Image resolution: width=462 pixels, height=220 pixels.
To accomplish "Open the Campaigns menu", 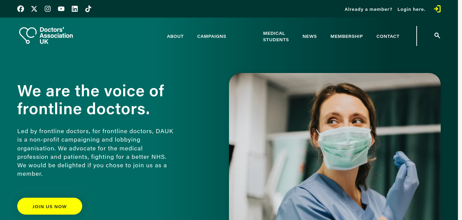I will (x=212, y=36).
